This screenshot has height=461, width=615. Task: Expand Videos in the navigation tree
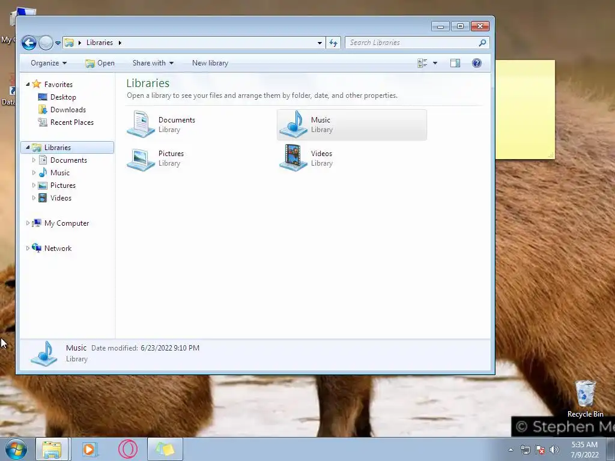point(34,198)
